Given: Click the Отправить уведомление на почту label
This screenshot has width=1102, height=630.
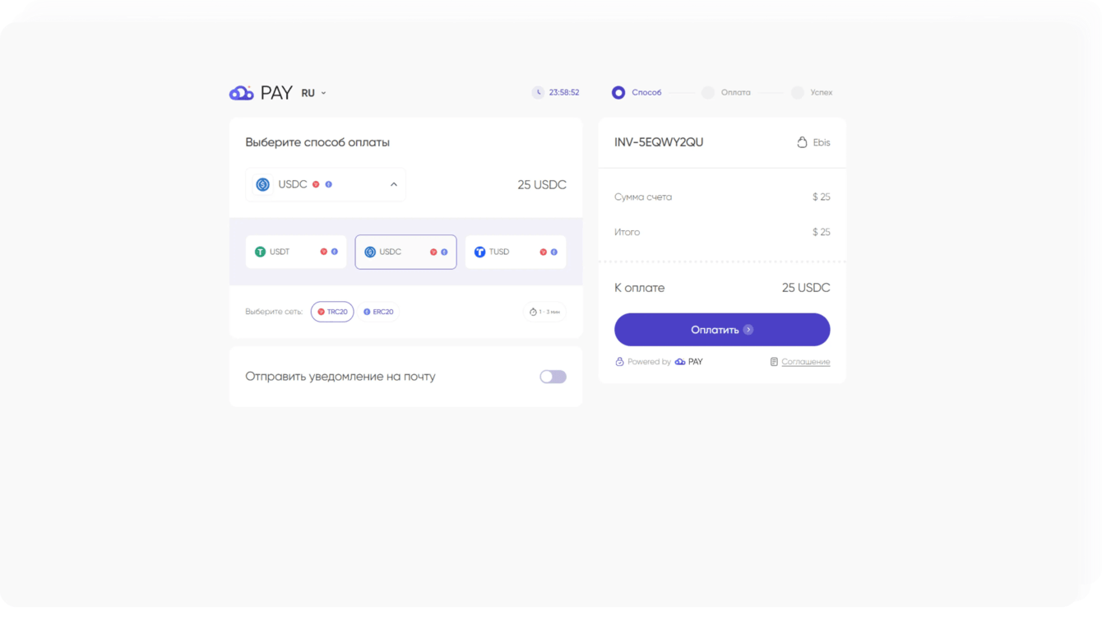Looking at the screenshot, I should coord(340,377).
